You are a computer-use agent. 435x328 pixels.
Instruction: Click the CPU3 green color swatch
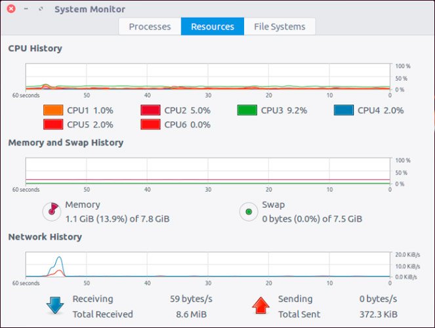coord(247,110)
